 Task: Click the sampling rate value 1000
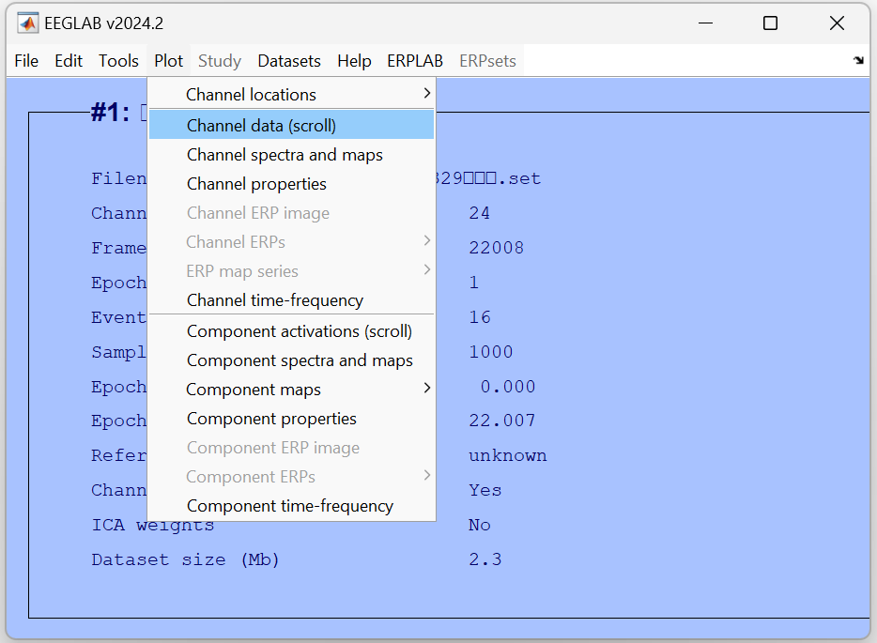point(490,351)
